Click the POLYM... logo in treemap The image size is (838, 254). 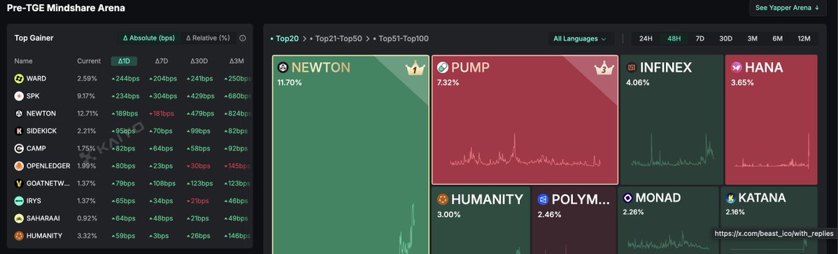pos(543,199)
